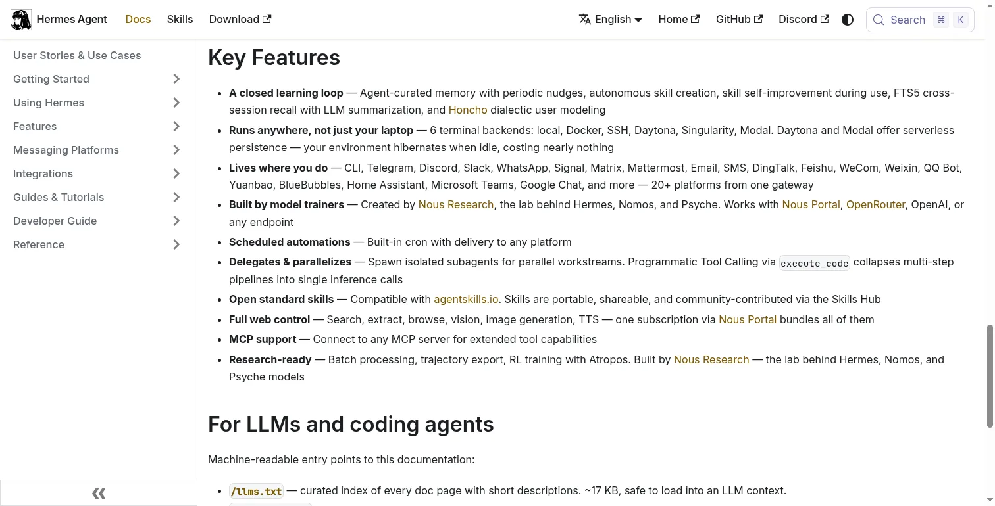Screen dimensions: 995x506
Task: Expand the Using Hermes section chevron
Action: [176, 103]
